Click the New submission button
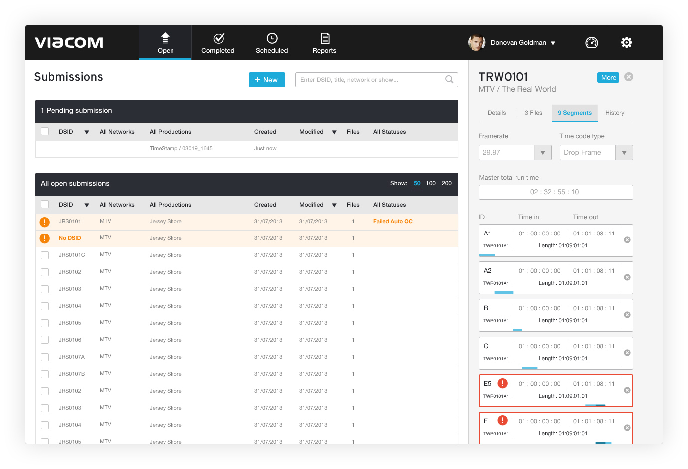This screenshot has height=469, width=688. [267, 80]
